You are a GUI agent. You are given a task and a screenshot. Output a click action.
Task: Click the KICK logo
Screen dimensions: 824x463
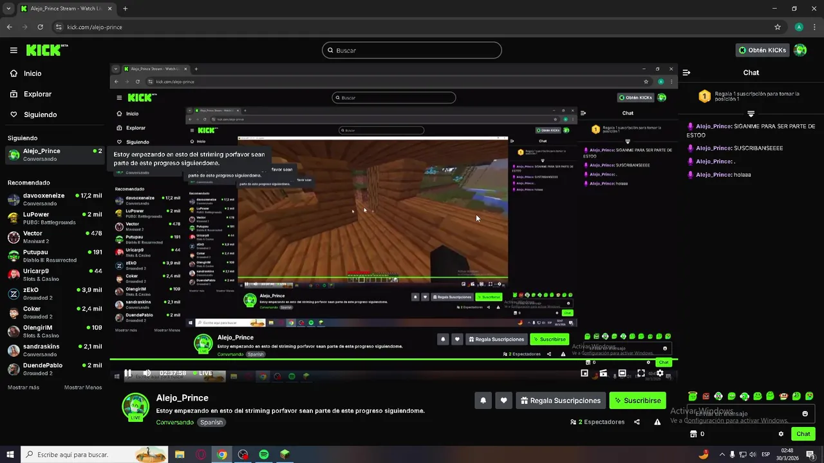click(47, 50)
